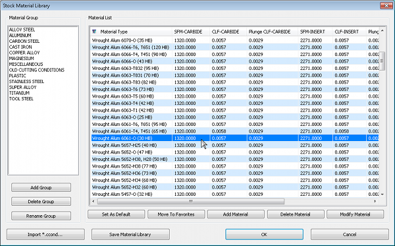Select MISCELLANEOUS material group
395x246 pixels.
pos(26,64)
